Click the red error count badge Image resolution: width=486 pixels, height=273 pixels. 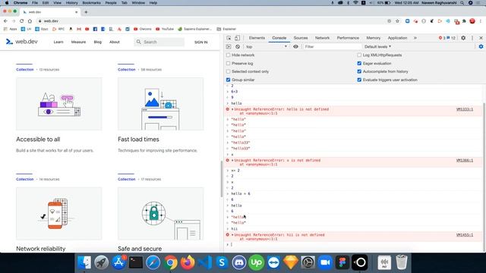click(442, 38)
